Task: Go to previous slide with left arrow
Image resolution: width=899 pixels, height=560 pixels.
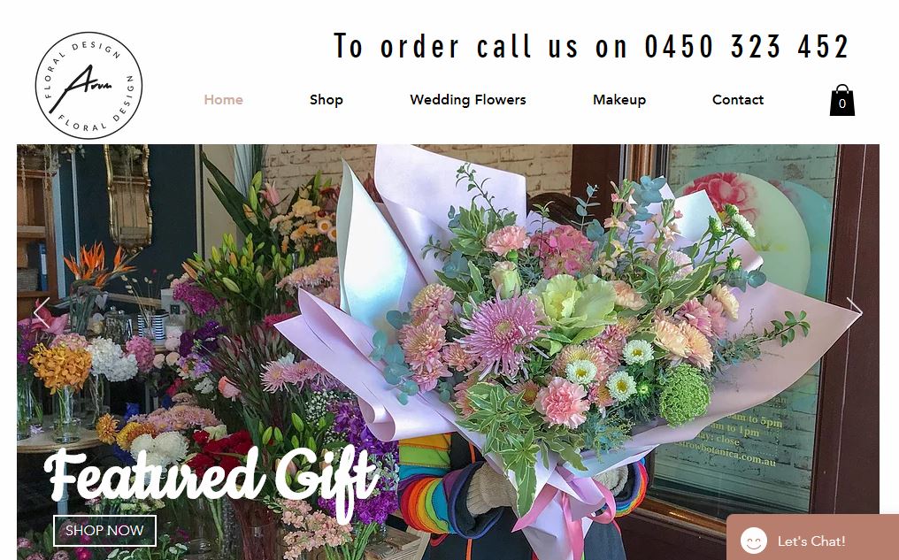Action: pyautogui.click(x=42, y=313)
